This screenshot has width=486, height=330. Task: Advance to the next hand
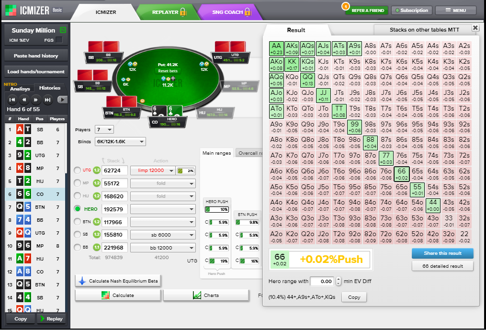click(x=36, y=100)
